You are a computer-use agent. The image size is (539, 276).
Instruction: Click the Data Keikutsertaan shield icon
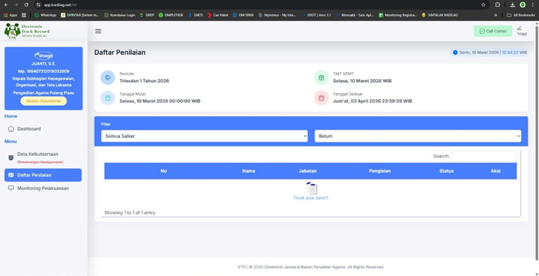point(11,158)
